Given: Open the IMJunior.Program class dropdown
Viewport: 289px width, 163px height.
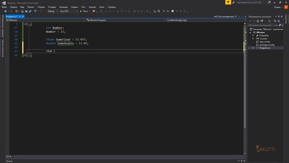Looking at the screenshot, I should [126, 20].
